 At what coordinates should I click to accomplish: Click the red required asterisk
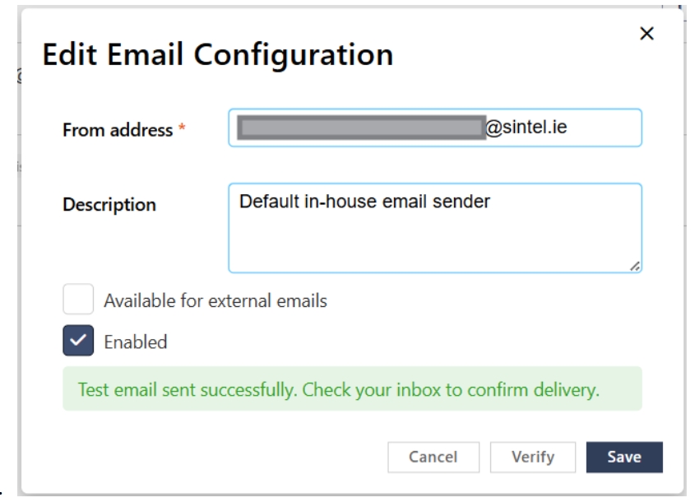point(182,128)
